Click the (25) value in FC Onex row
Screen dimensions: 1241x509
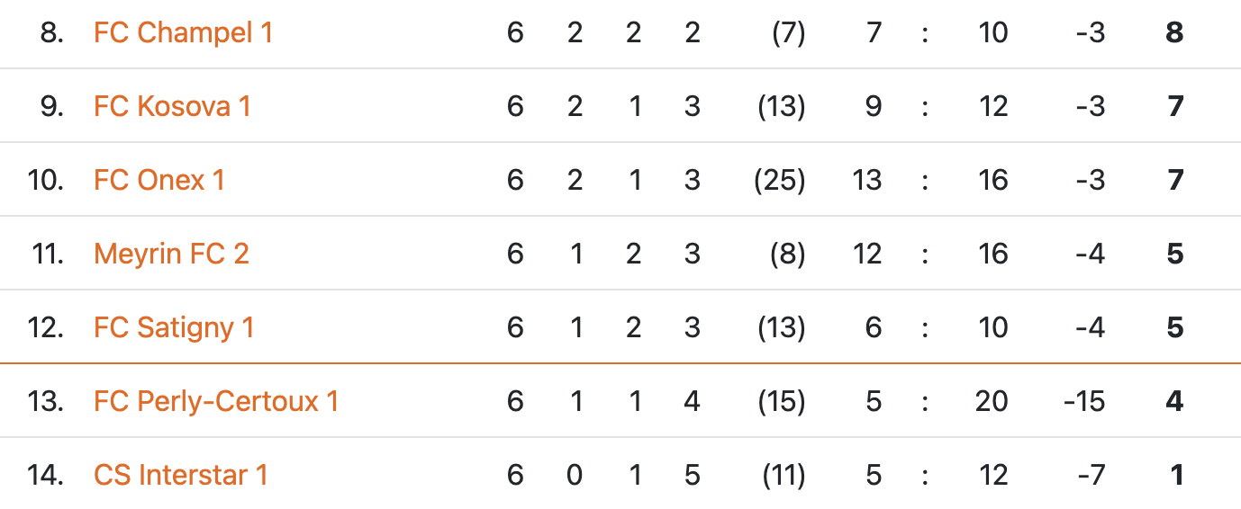coord(779,181)
